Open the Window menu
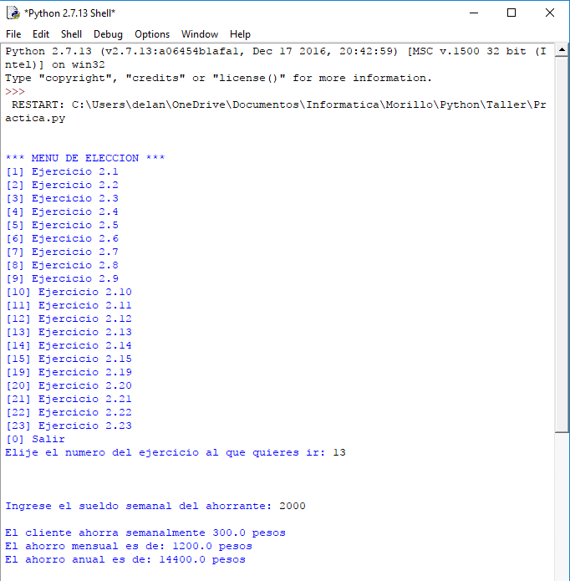 200,34
